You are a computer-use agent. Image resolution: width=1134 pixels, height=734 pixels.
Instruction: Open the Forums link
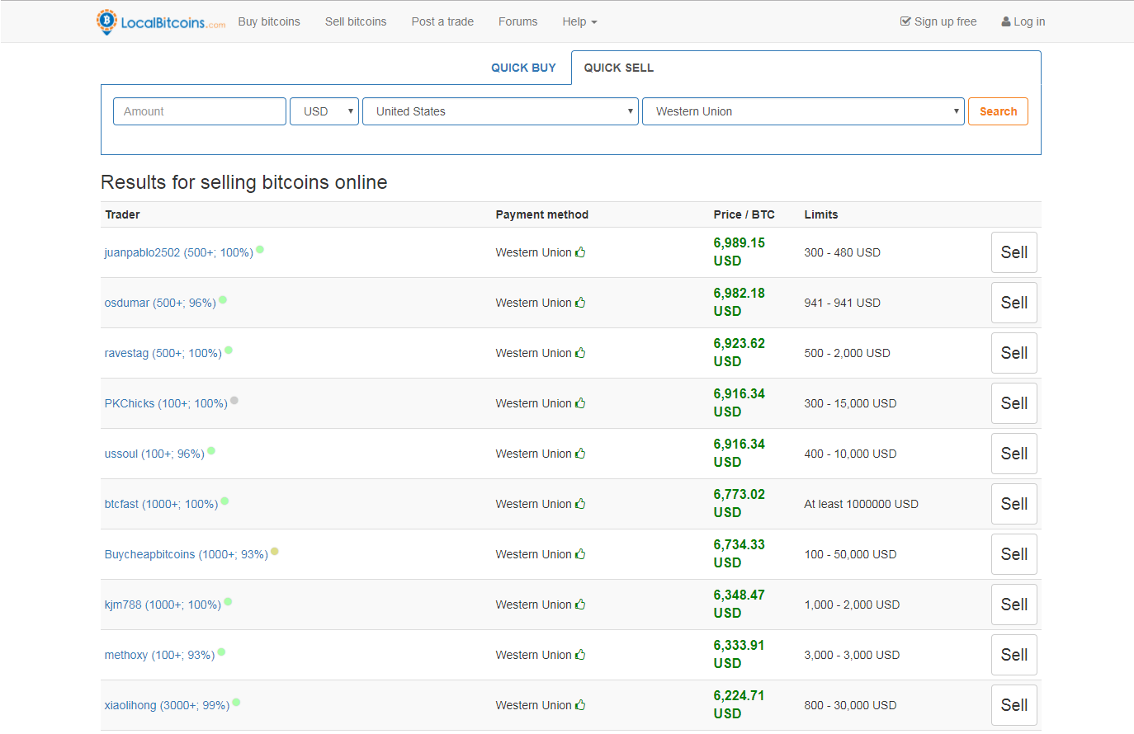[517, 21]
